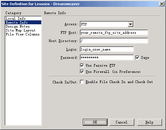Click the Cancel button
Screen dimensions: 166x130
click(122, 122)
